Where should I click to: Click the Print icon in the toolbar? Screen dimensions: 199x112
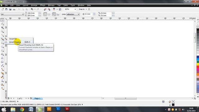click(x=14, y=9)
